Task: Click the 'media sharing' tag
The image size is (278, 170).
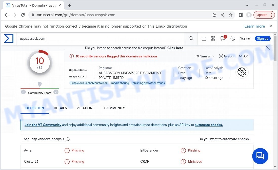Action: (120, 83)
